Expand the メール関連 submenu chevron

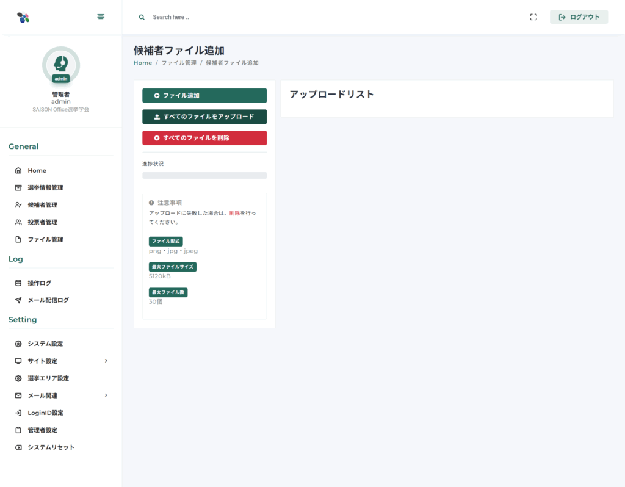coord(106,395)
